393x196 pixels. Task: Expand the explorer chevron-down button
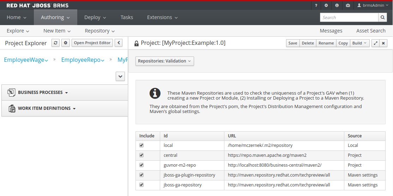click(x=120, y=76)
